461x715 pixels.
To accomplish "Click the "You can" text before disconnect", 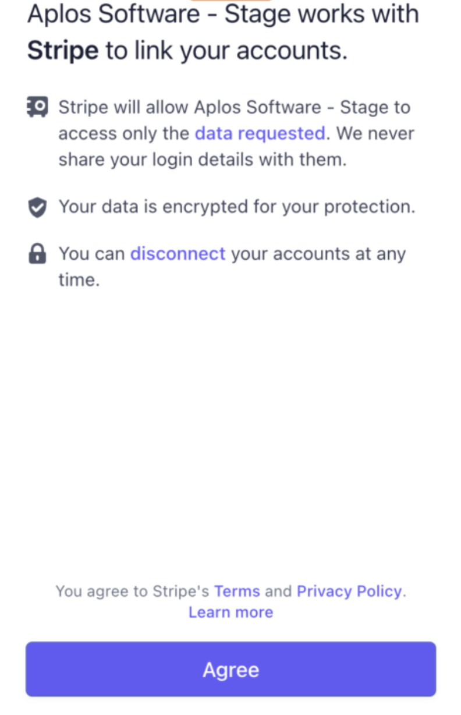I will click(x=91, y=254).
